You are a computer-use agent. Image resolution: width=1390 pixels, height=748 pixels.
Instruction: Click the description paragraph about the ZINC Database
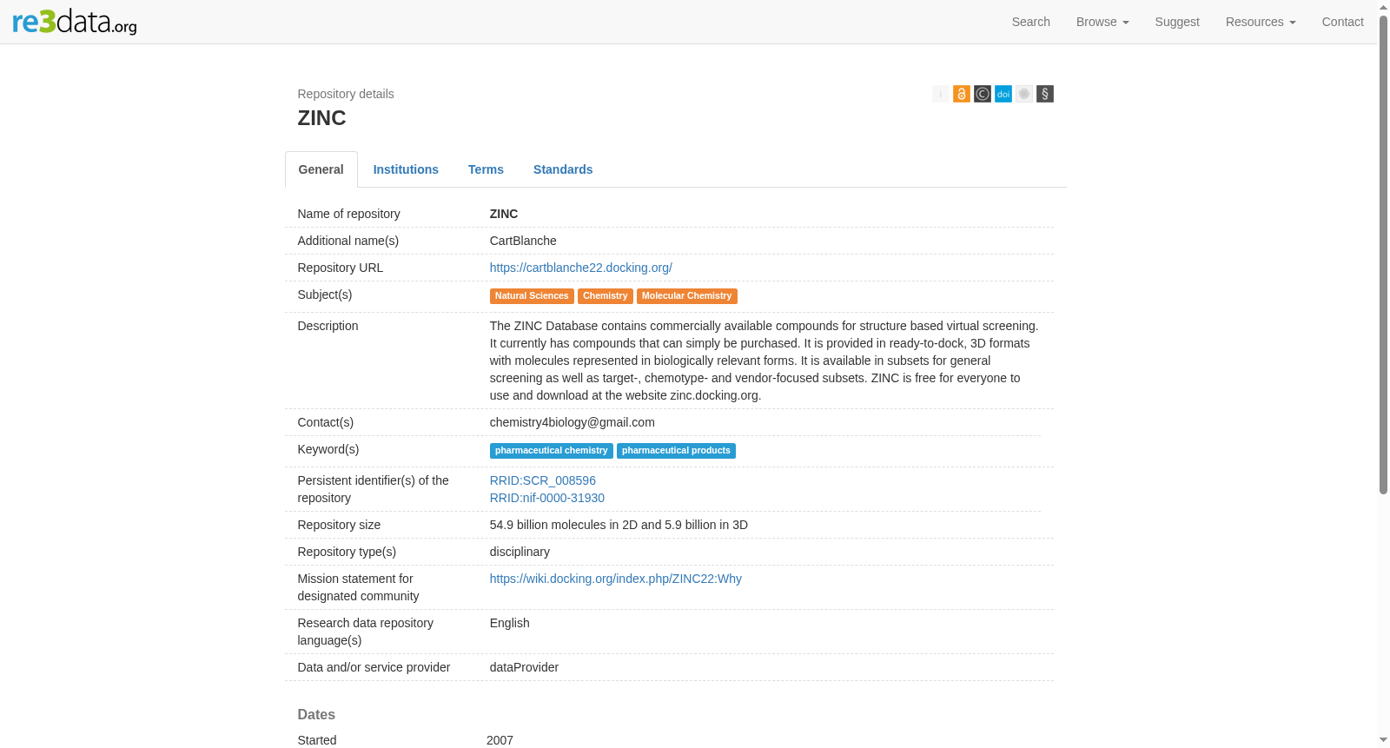point(764,361)
